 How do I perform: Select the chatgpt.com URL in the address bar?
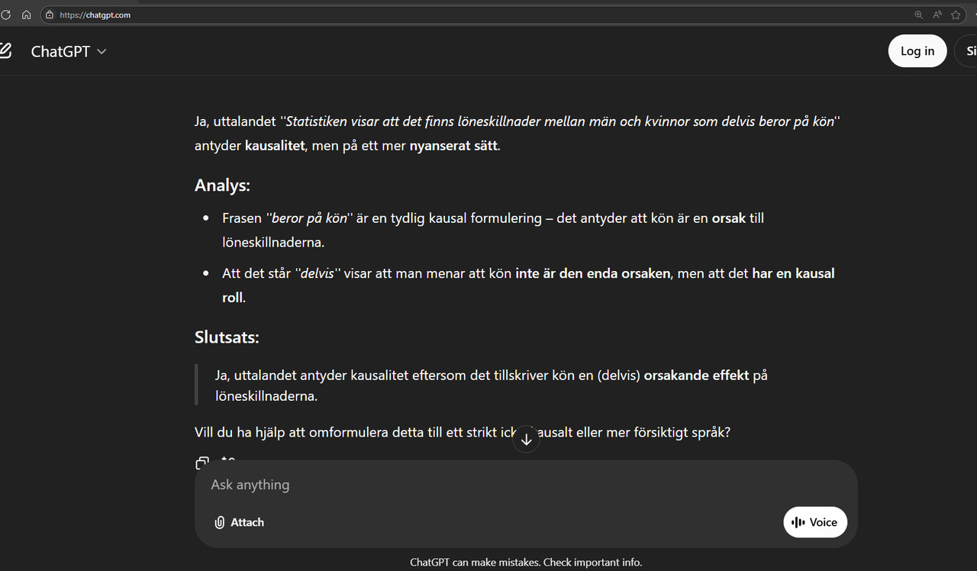95,15
